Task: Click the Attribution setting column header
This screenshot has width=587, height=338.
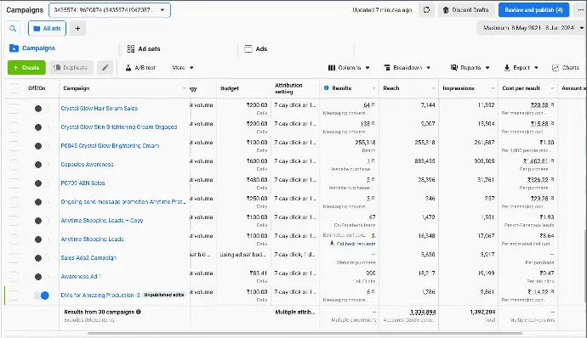Action: coord(288,88)
